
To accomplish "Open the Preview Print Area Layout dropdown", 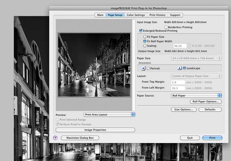I will pyautogui.click(x=109, y=114).
